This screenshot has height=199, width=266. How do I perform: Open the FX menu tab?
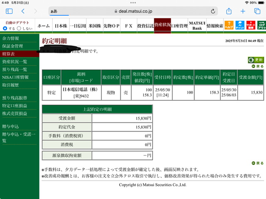click(128, 26)
